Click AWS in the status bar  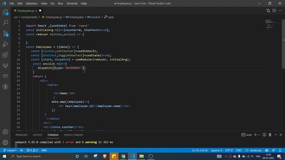(x=44, y=150)
